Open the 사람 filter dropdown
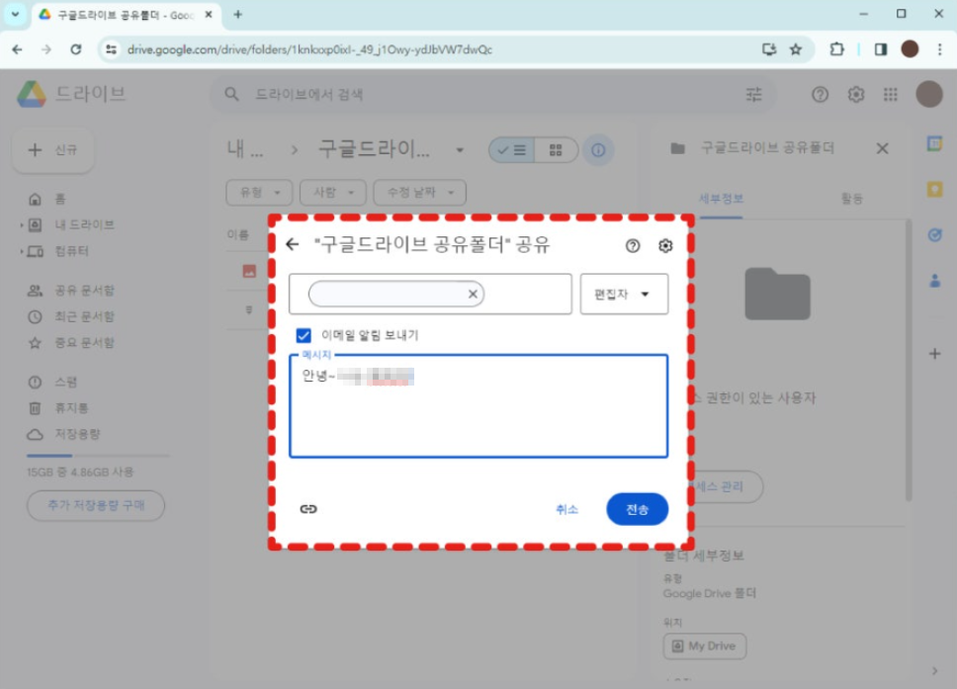 (x=333, y=193)
